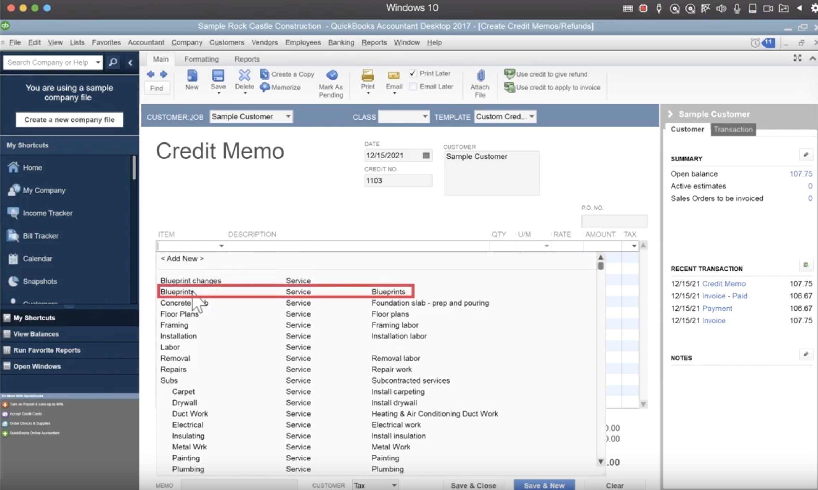Open Transaction tab in side panel
This screenshot has width=818, height=490.
tap(733, 129)
